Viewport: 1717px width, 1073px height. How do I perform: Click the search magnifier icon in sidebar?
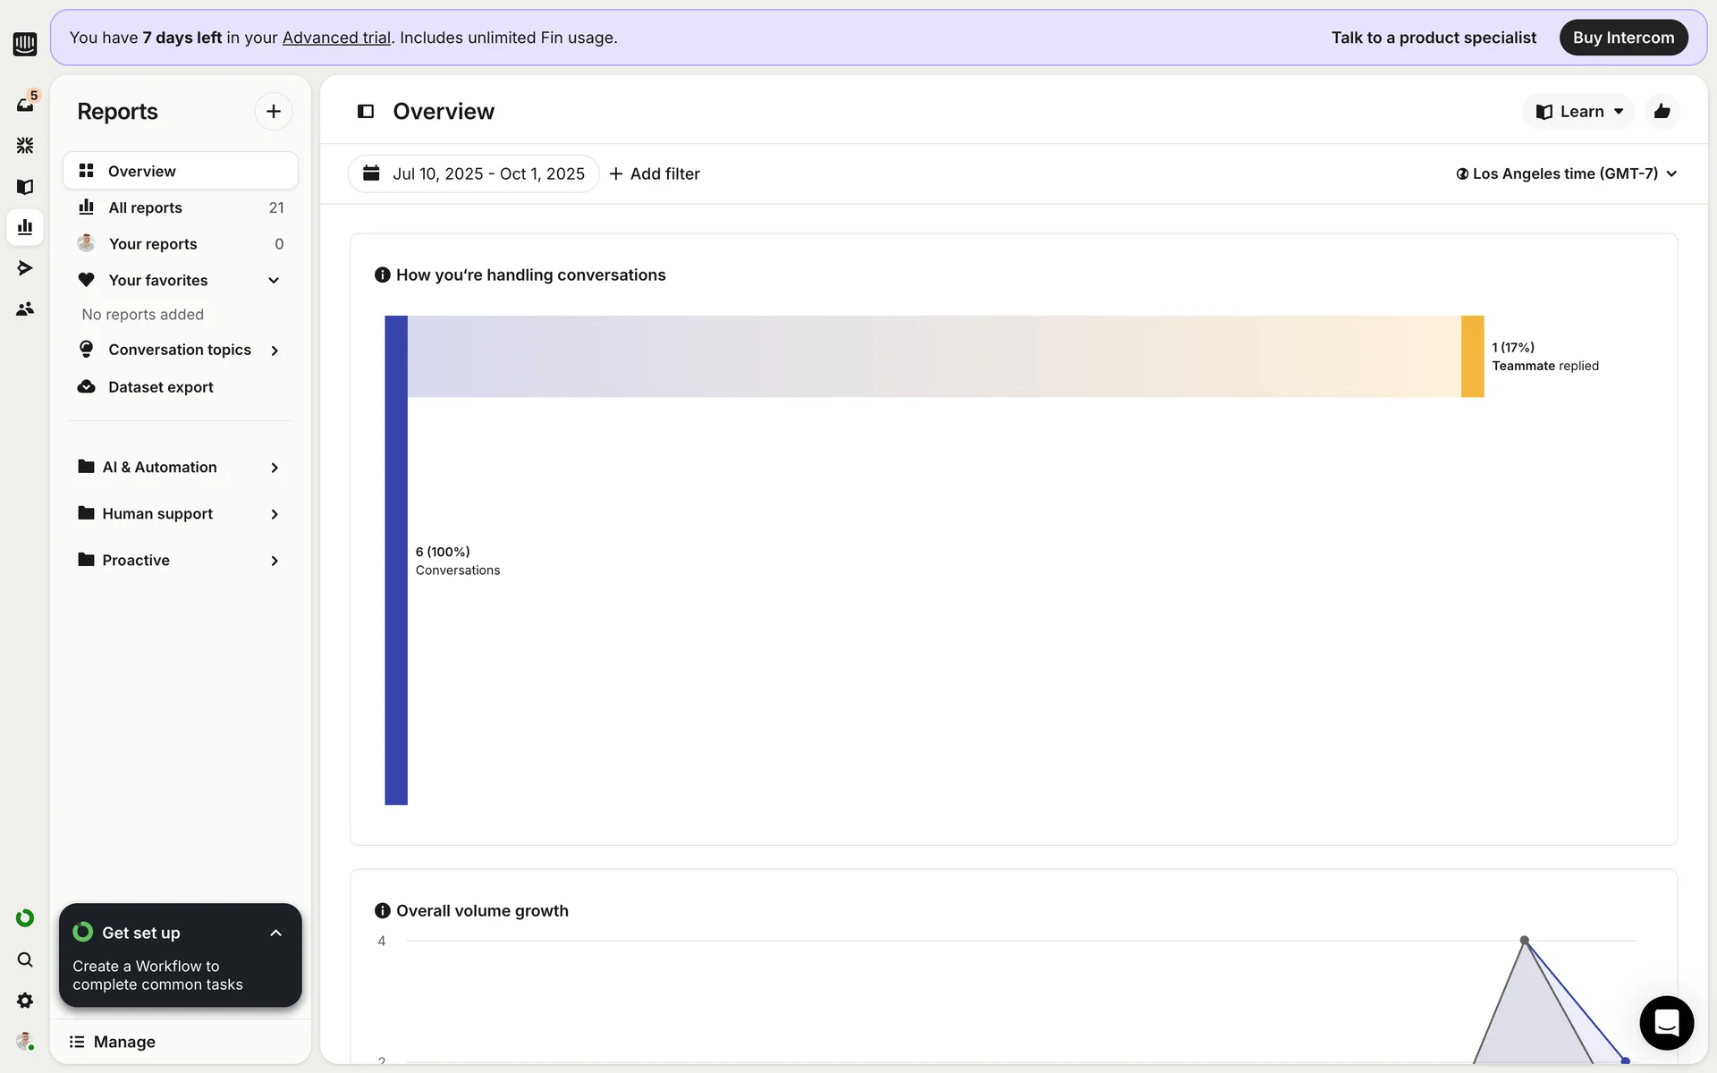[x=25, y=959]
